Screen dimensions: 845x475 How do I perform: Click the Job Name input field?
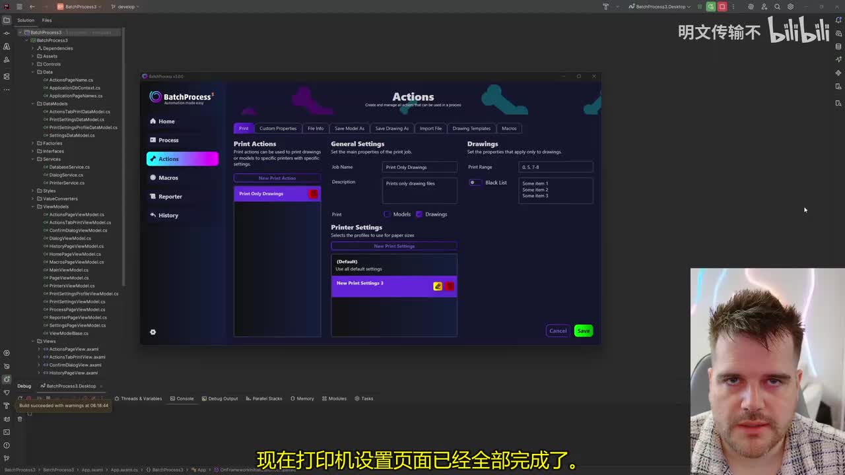[x=420, y=167]
